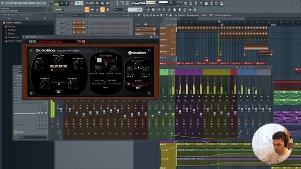Expand Patterns folder in browser
Image resolution: width=301 pixels, height=169 pixels.
(12, 30)
